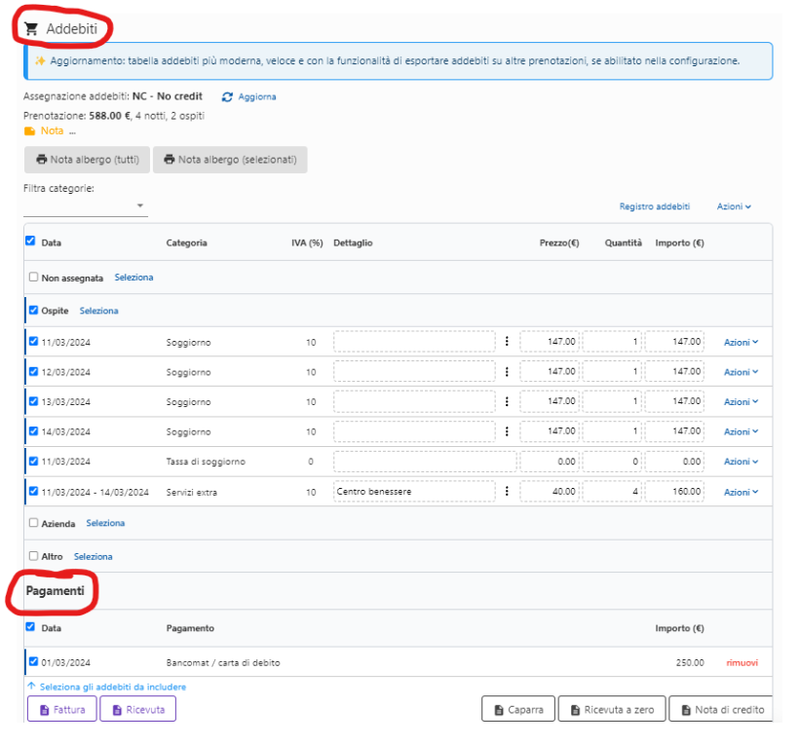Click the Fattura button
Screen dimensions: 800x745
(x=62, y=710)
